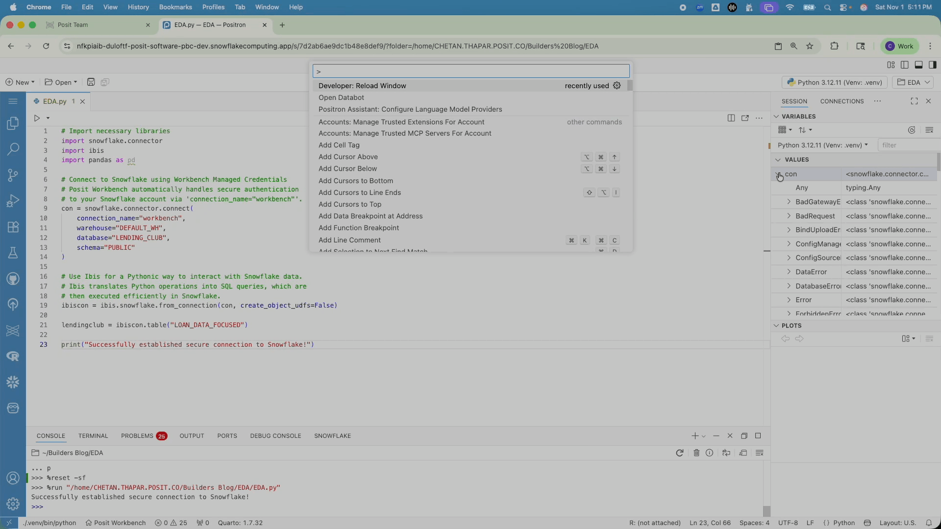Viewport: 941px width, 529px height.
Task: Clear console with trash icon
Action: pyautogui.click(x=696, y=453)
